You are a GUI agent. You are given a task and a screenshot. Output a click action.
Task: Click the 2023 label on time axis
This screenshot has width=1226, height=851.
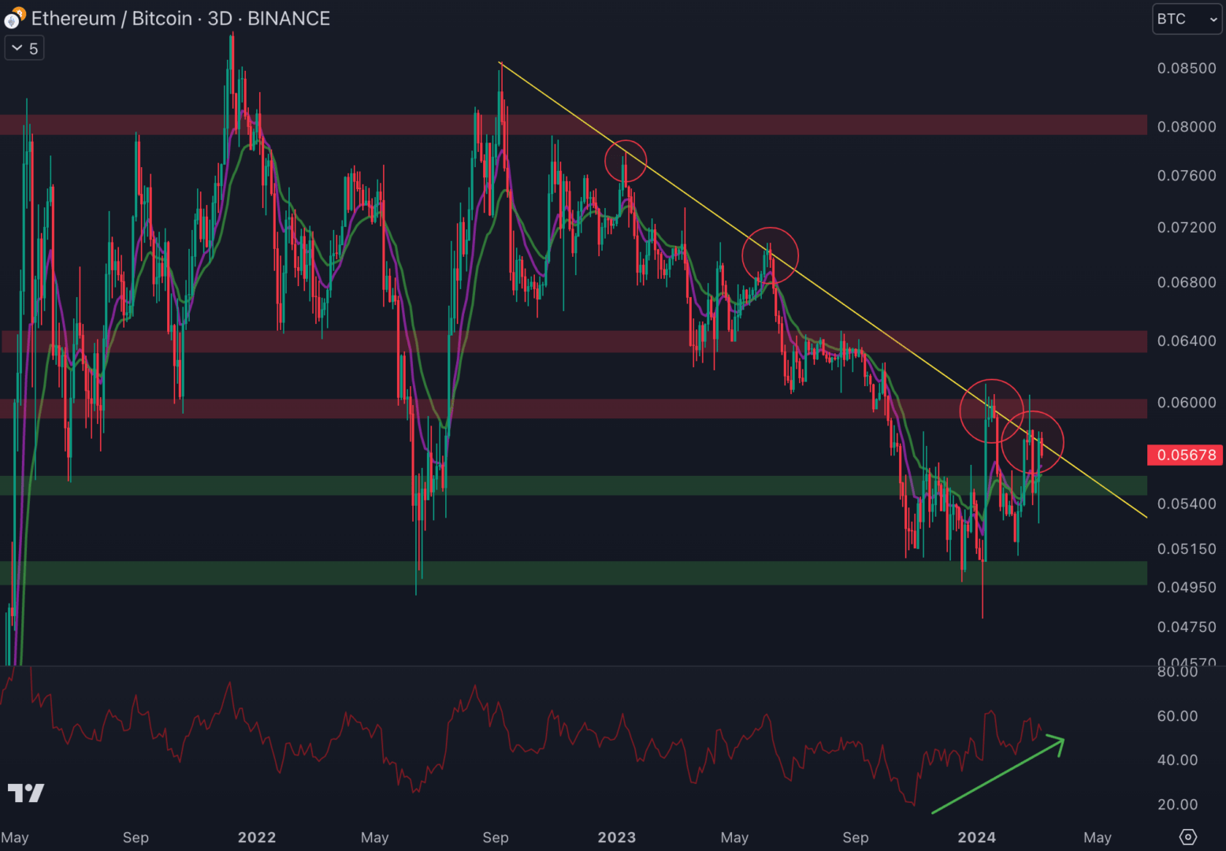click(x=616, y=838)
